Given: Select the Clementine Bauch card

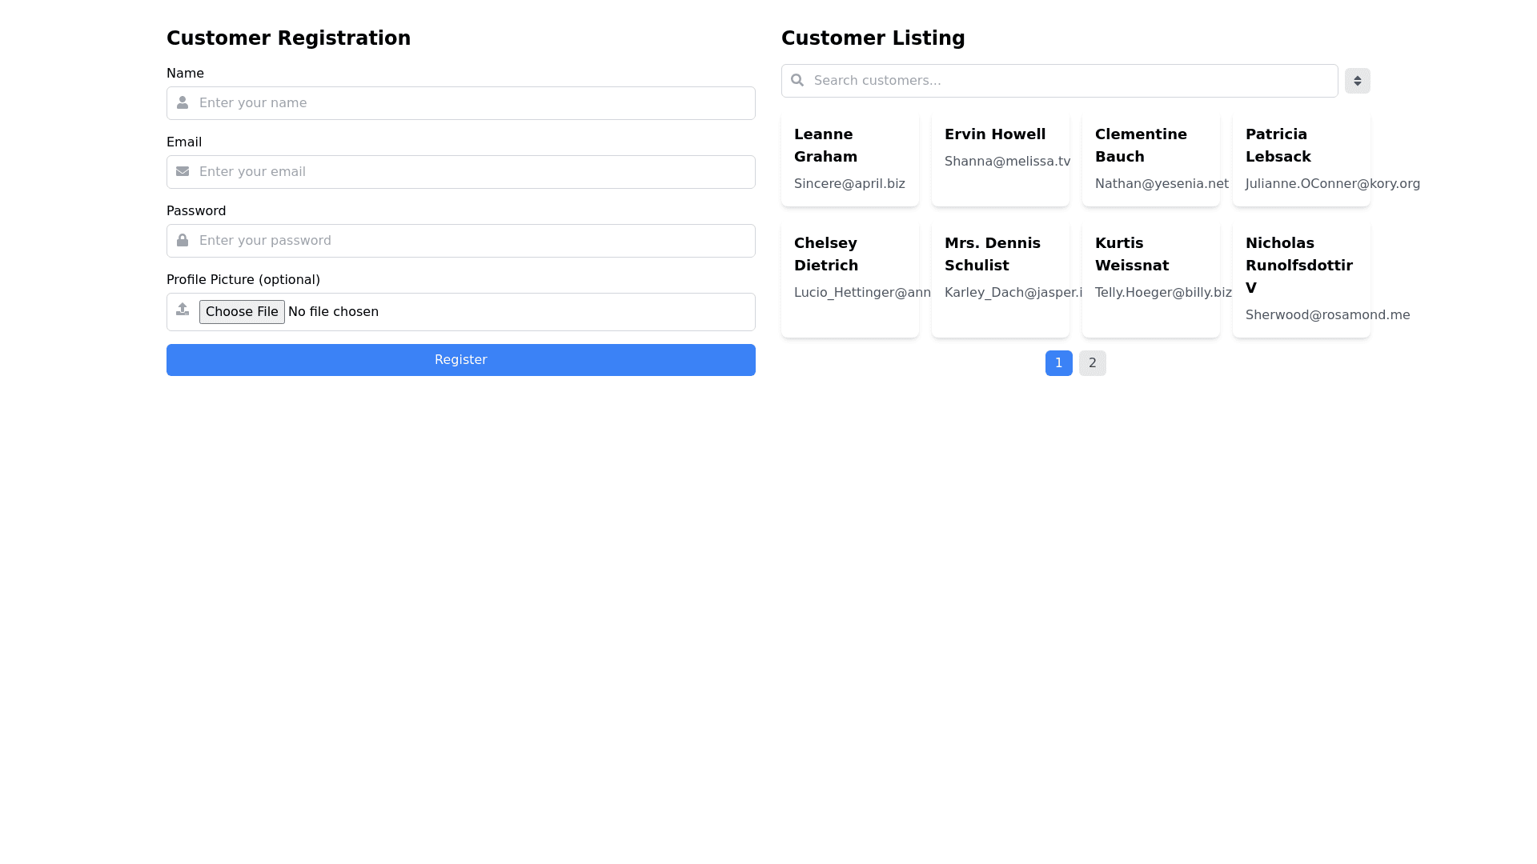Looking at the screenshot, I should coord(1150,159).
